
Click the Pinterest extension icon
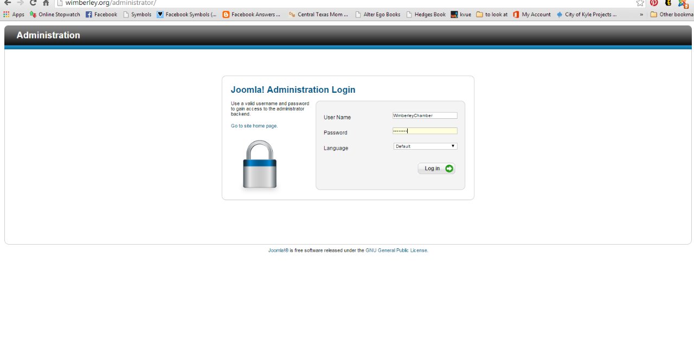click(654, 3)
